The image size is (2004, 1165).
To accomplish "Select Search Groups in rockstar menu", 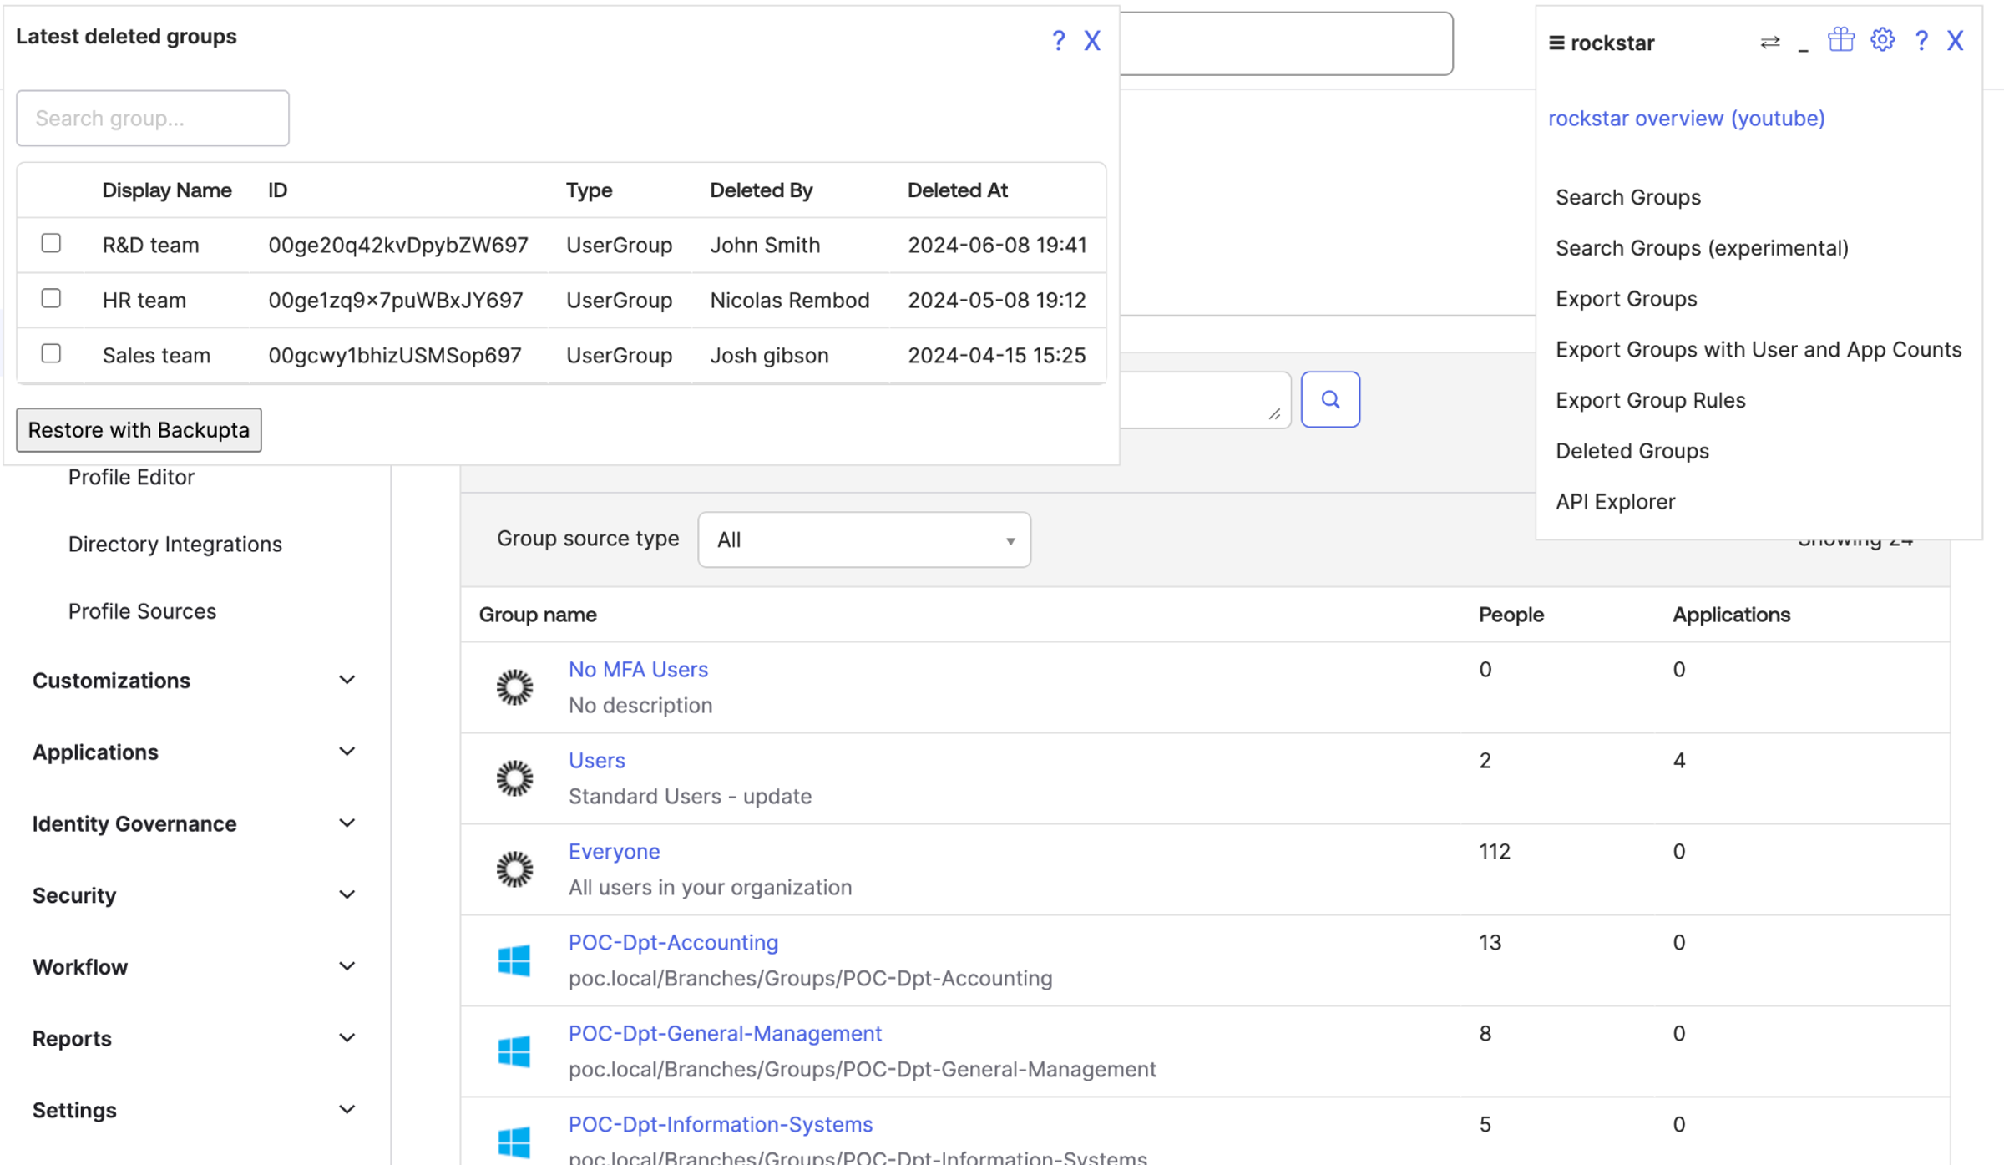I will coord(1627,197).
